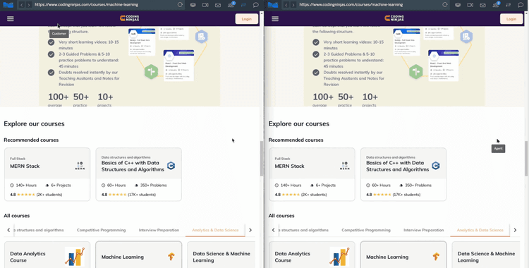529x268 pixels.
Task: Select Competitive Programming tab in right window
Action: click(366, 230)
